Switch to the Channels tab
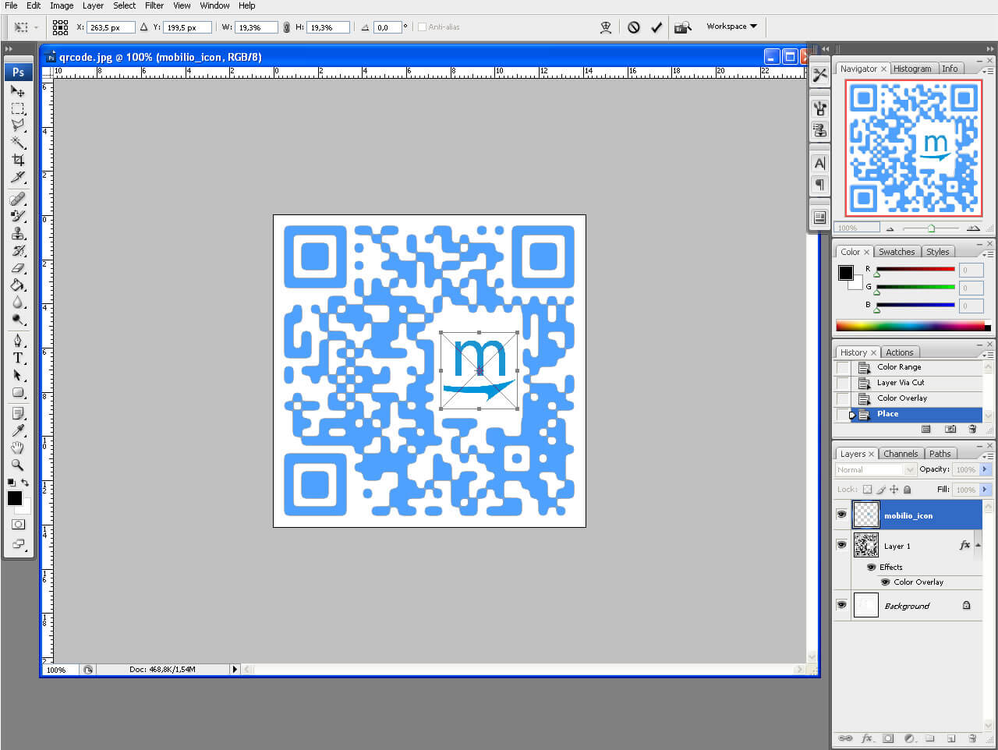The width and height of the screenshot is (998, 750). [x=901, y=454]
